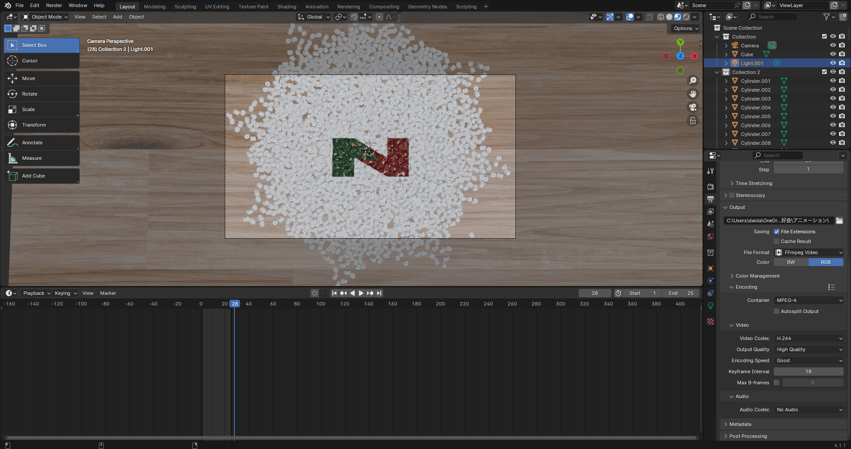
Task: Activate the Annotate tool
Action: pyautogui.click(x=42, y=143)
